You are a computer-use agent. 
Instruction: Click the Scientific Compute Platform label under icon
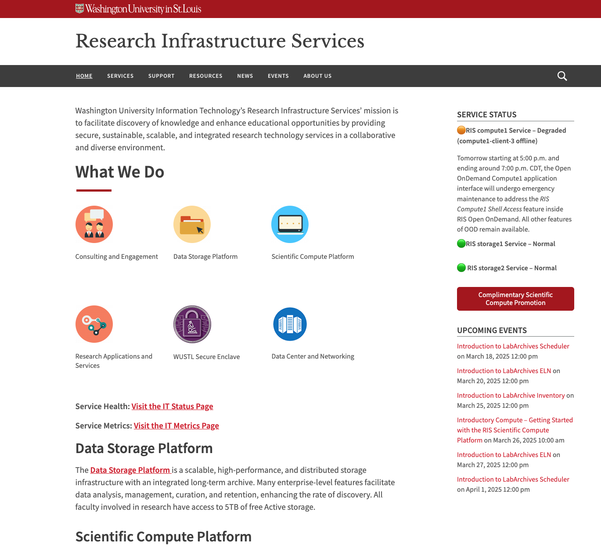tap(313, 257)
